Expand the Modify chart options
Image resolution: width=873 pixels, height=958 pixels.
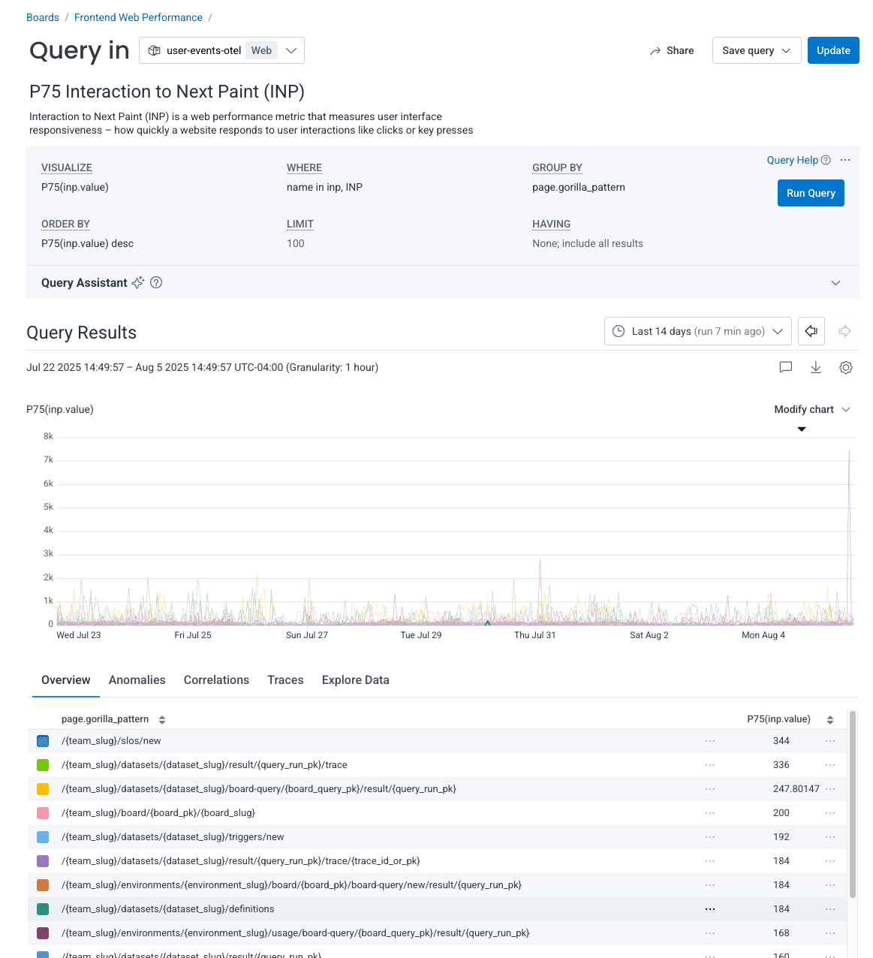(x=812, y=409)
